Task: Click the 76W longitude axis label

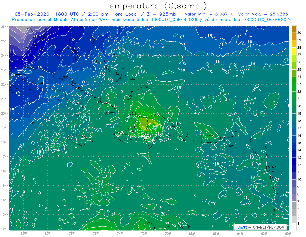Action: pyautogui.click(x=96, y=233)
